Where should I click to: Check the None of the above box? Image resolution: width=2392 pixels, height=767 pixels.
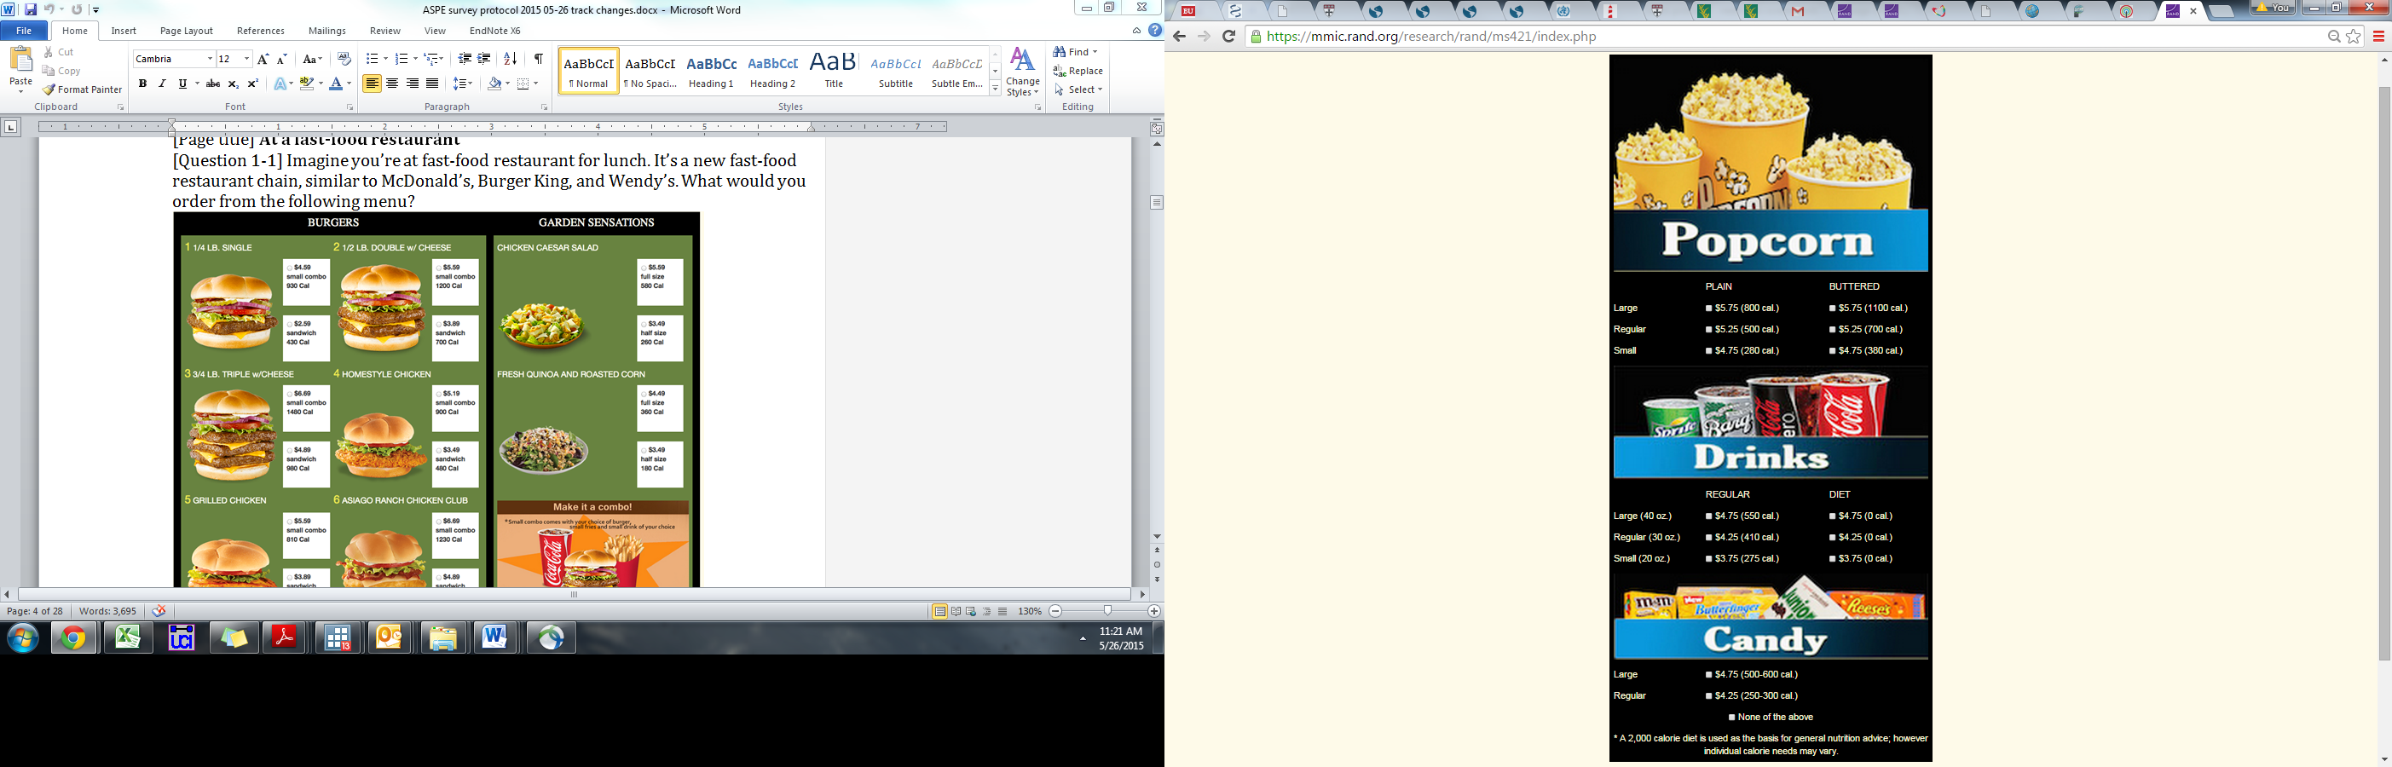tap(1733, 718)
